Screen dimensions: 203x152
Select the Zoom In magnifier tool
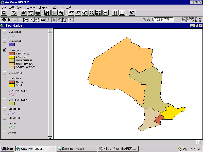click(26, 20)
